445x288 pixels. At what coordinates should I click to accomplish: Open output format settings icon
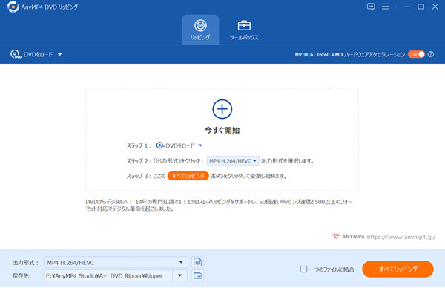[198, 262]
